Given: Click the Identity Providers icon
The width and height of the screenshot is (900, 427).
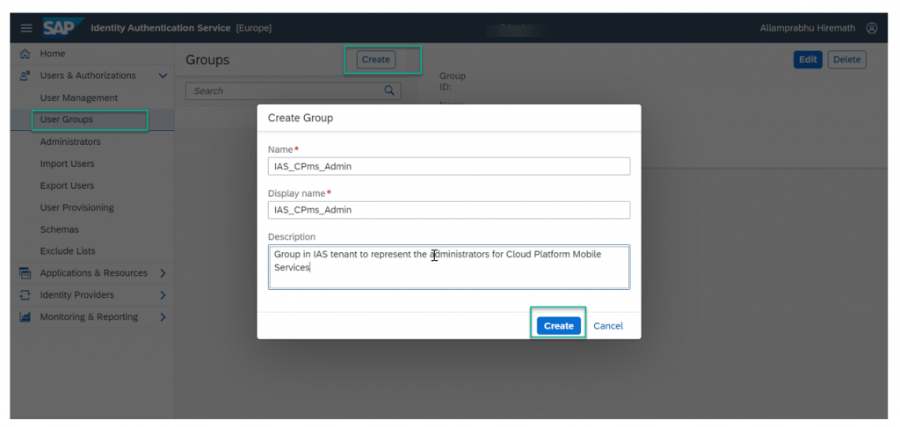Looking at the screenshot, I should 25,295.
